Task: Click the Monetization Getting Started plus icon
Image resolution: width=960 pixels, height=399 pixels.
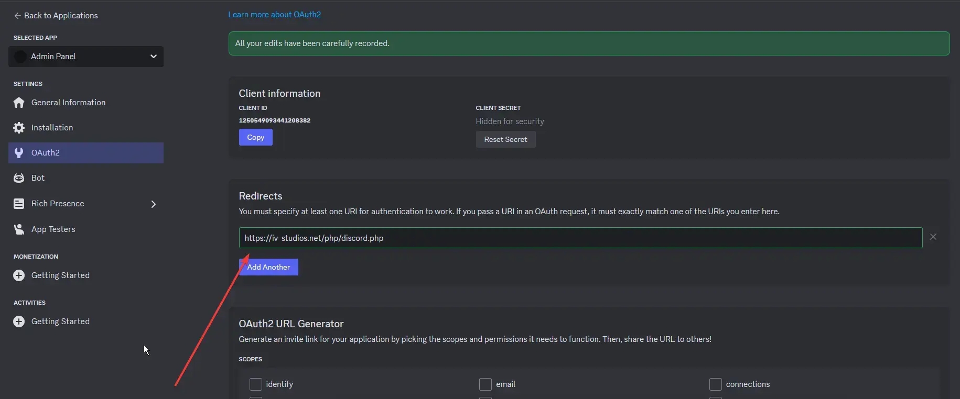Action: coord(19,275)
